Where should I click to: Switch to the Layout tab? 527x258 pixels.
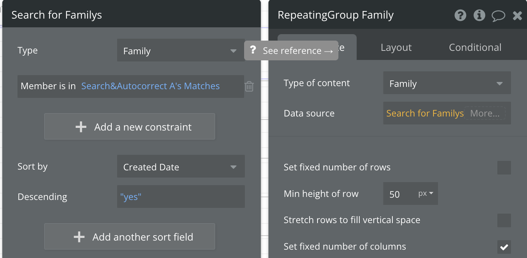point(396,47)
